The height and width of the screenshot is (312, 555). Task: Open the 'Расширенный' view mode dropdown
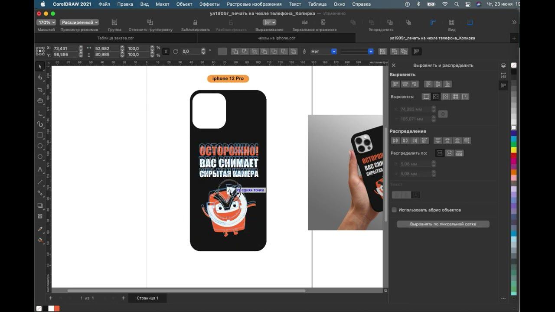79,22
